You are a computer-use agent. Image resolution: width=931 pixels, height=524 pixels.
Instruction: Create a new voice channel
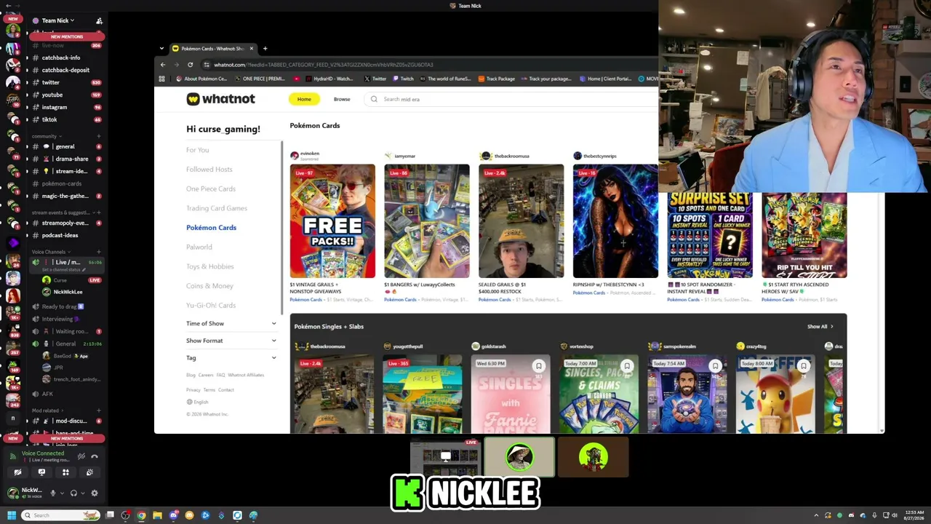tap(100, 252)
